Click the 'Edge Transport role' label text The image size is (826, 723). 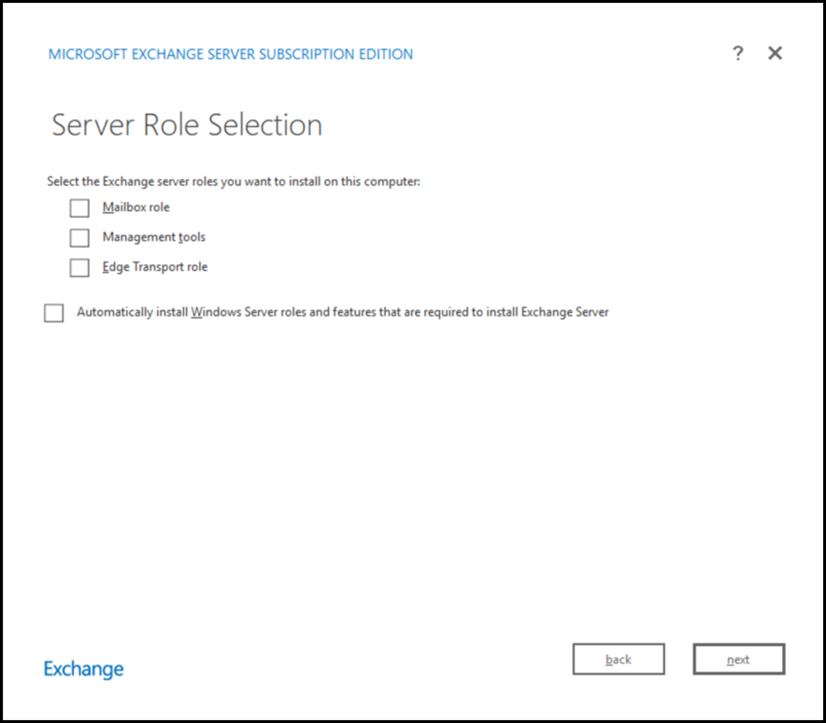(155, 267)
